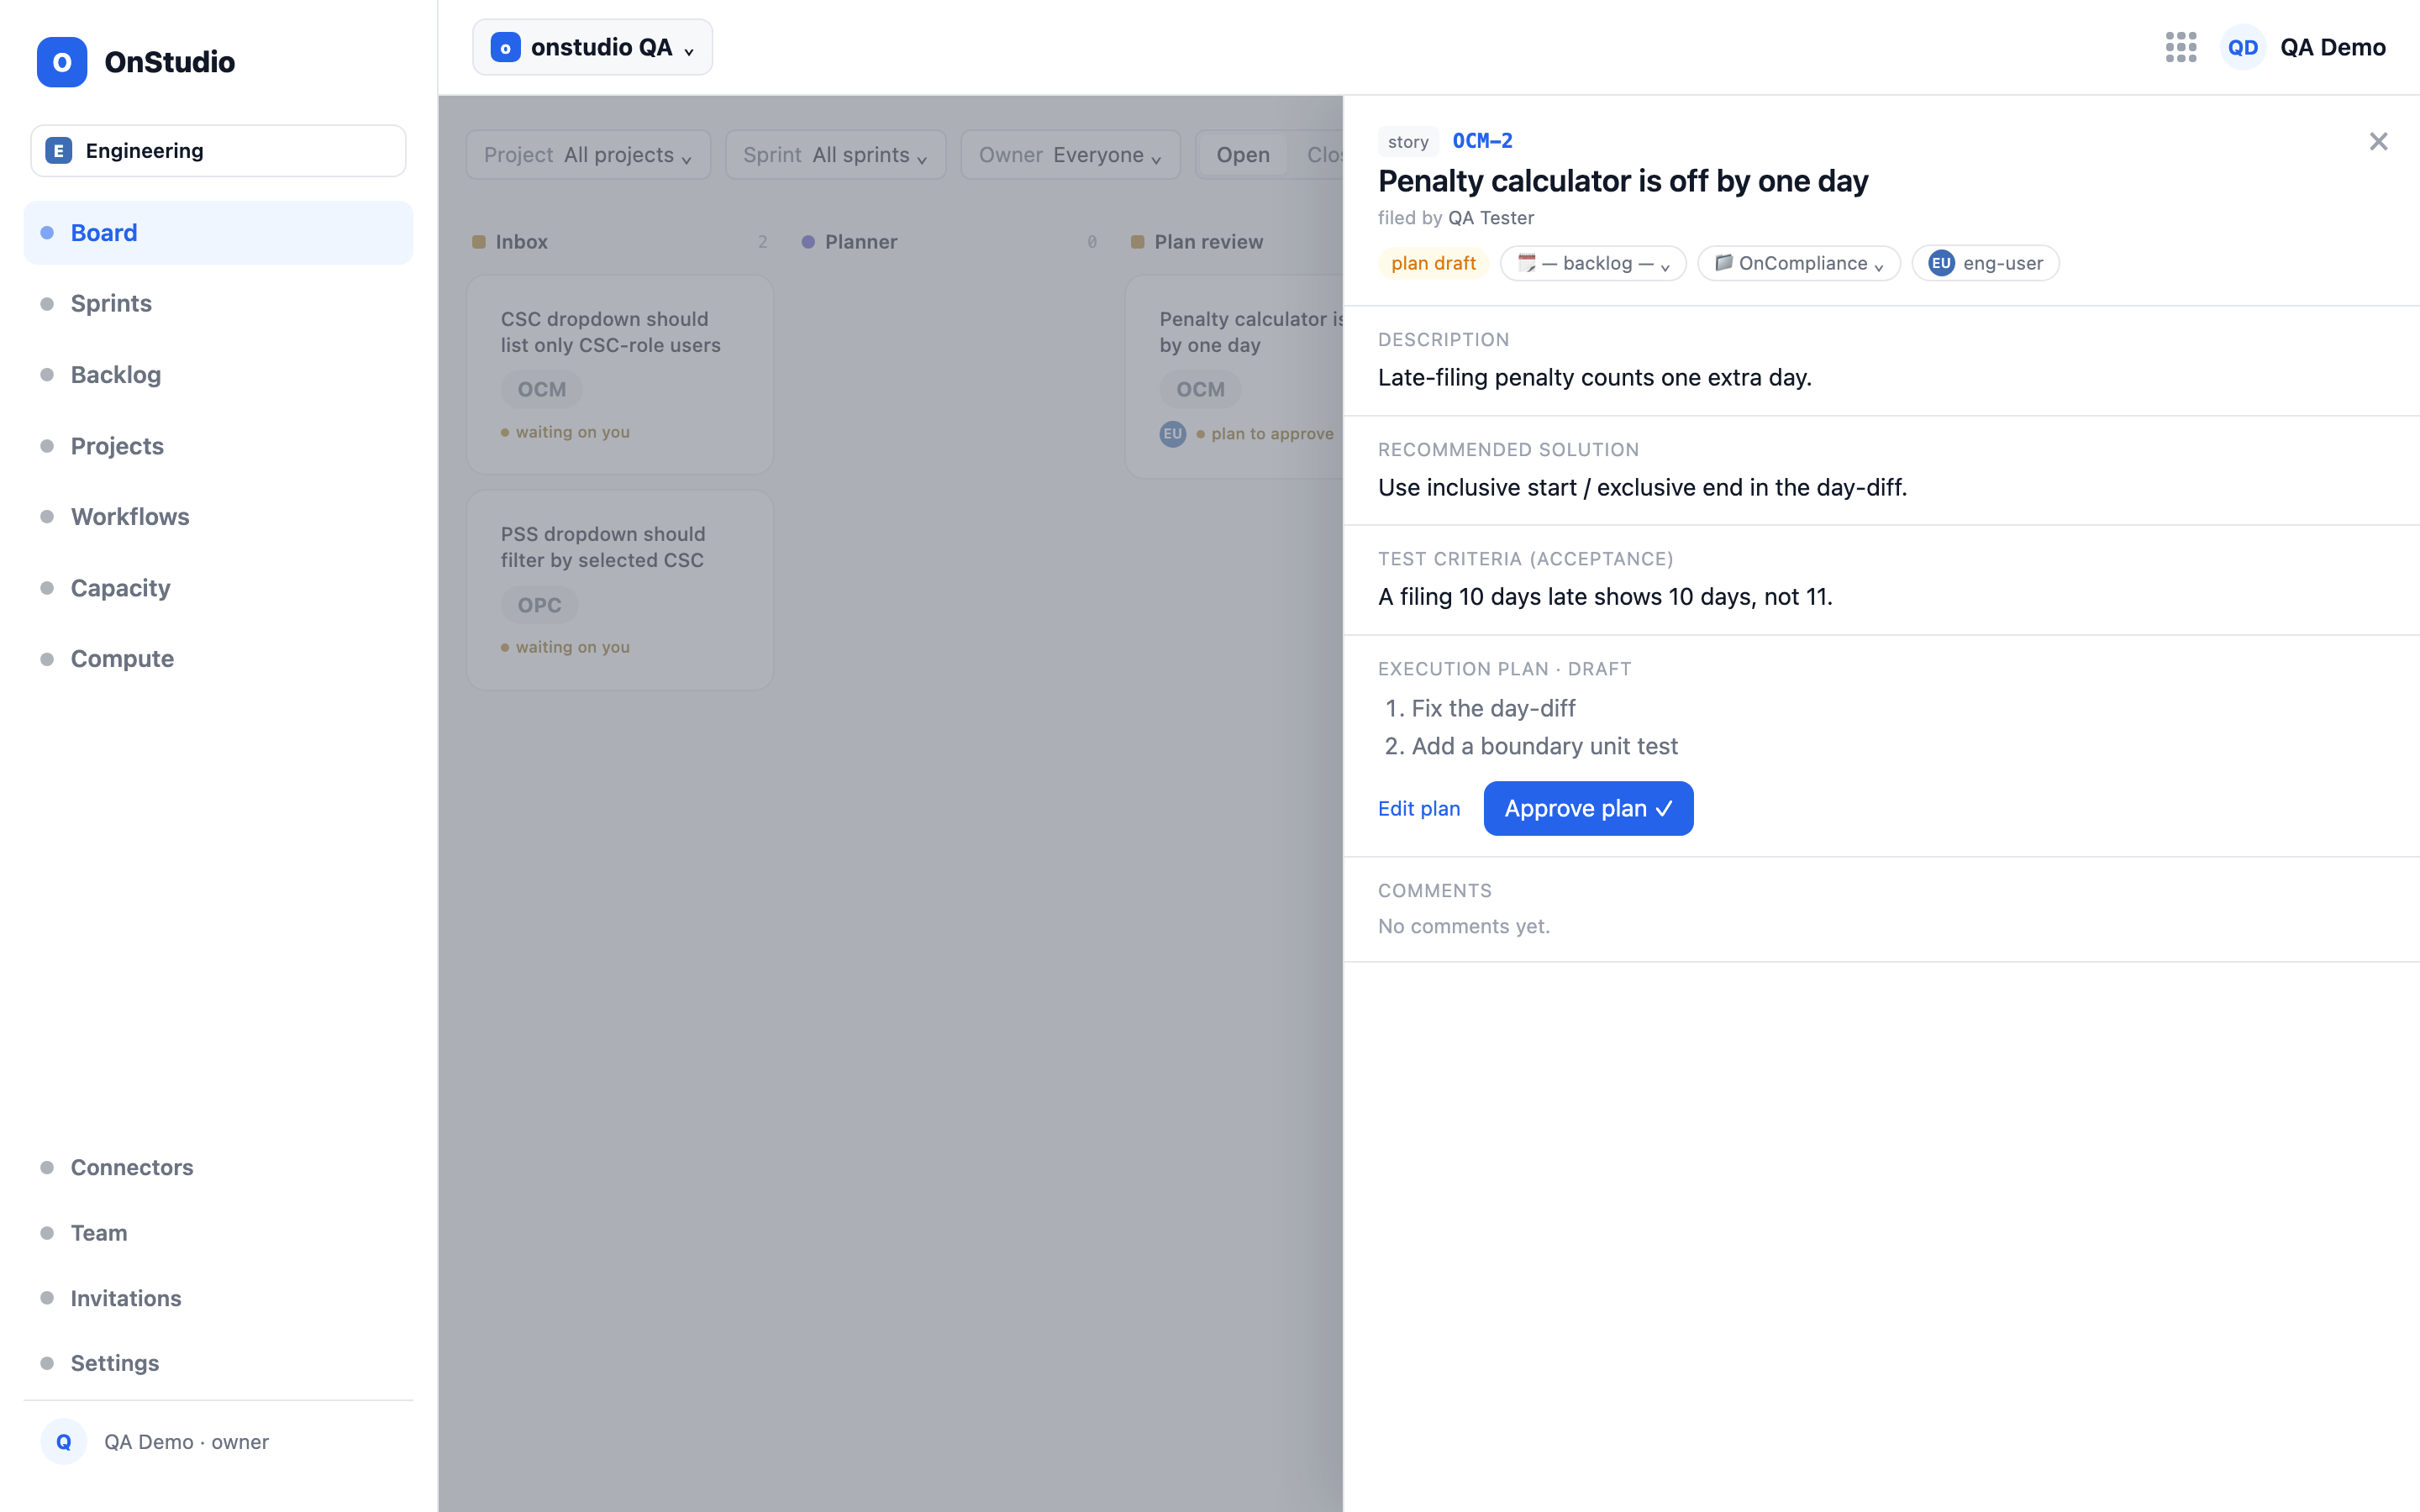
Task: Click the Planner column header
Action: tap(949, 242)
